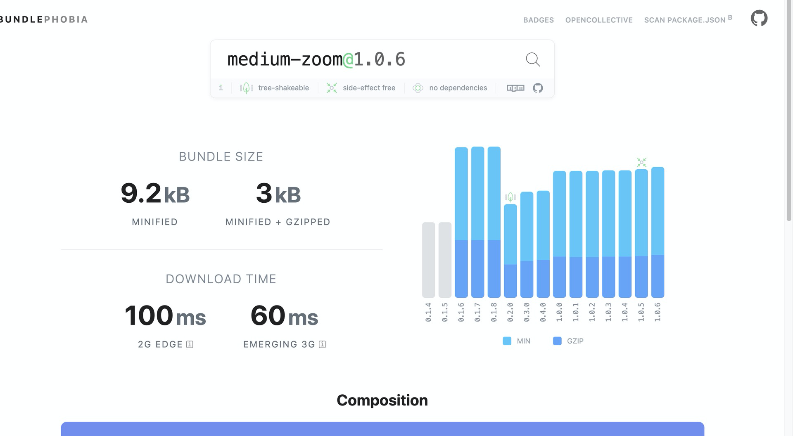
Task: Click the "EMERGING 3G" label text
Action: (279, 344)
